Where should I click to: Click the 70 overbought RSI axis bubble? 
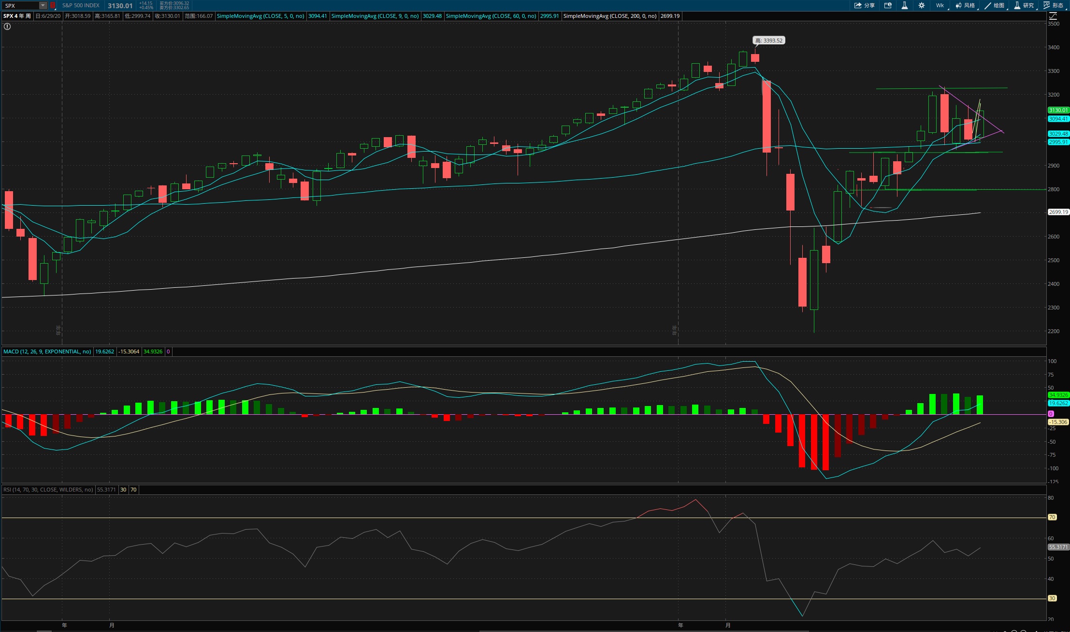(x=1052, y=517)
